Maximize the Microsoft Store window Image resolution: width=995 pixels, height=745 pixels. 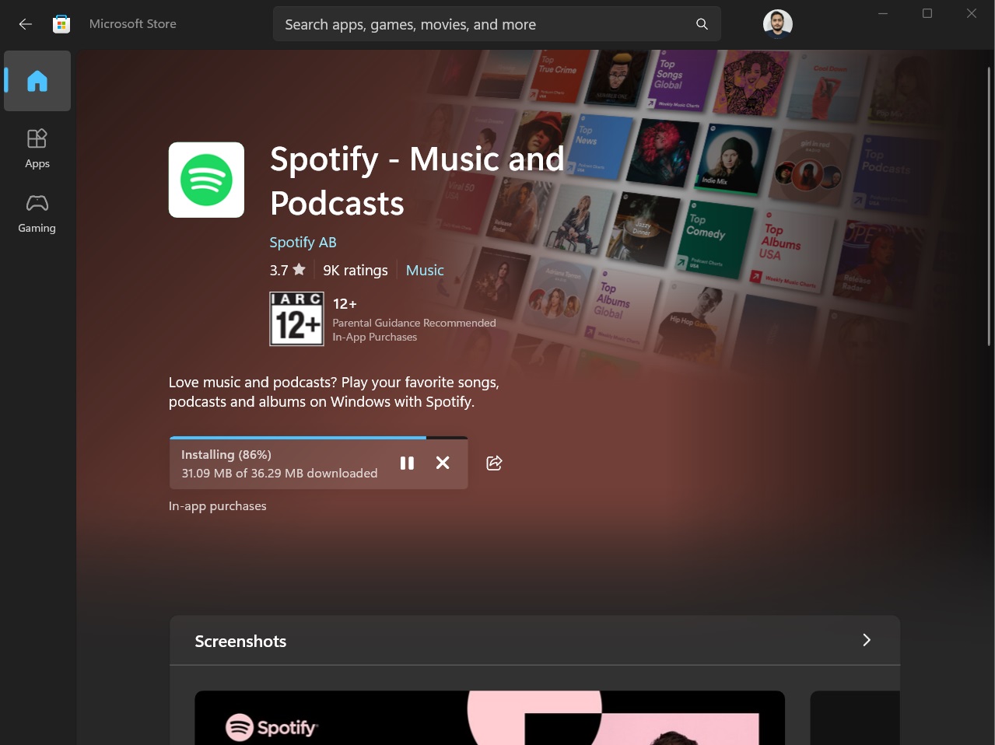(927, 13)
